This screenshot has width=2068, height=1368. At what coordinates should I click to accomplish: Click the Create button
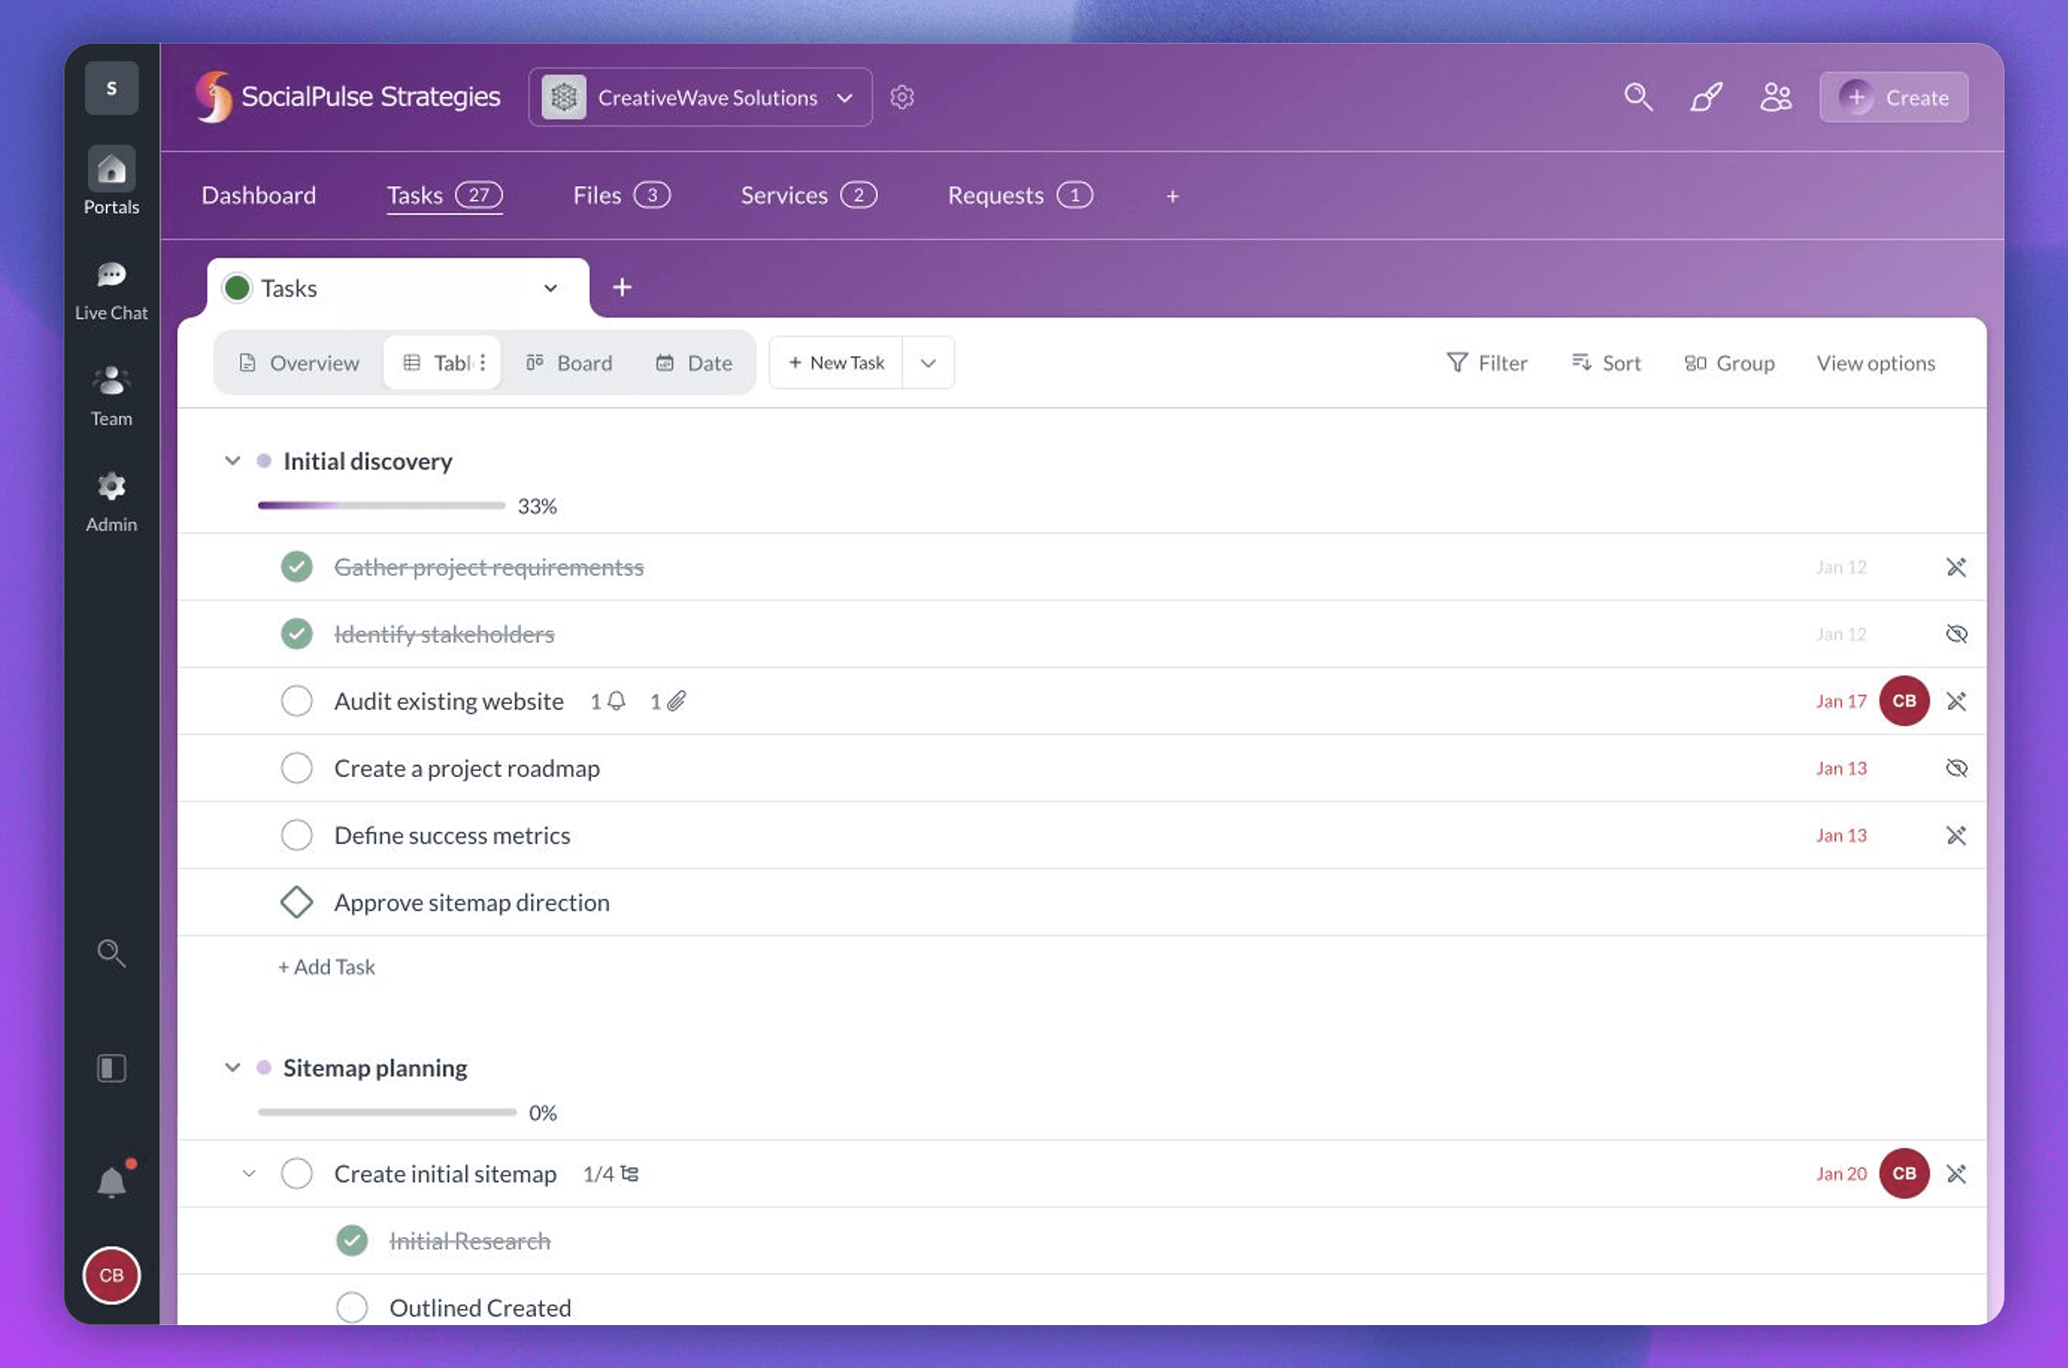pyautogui.click(x=1894, y=97)
